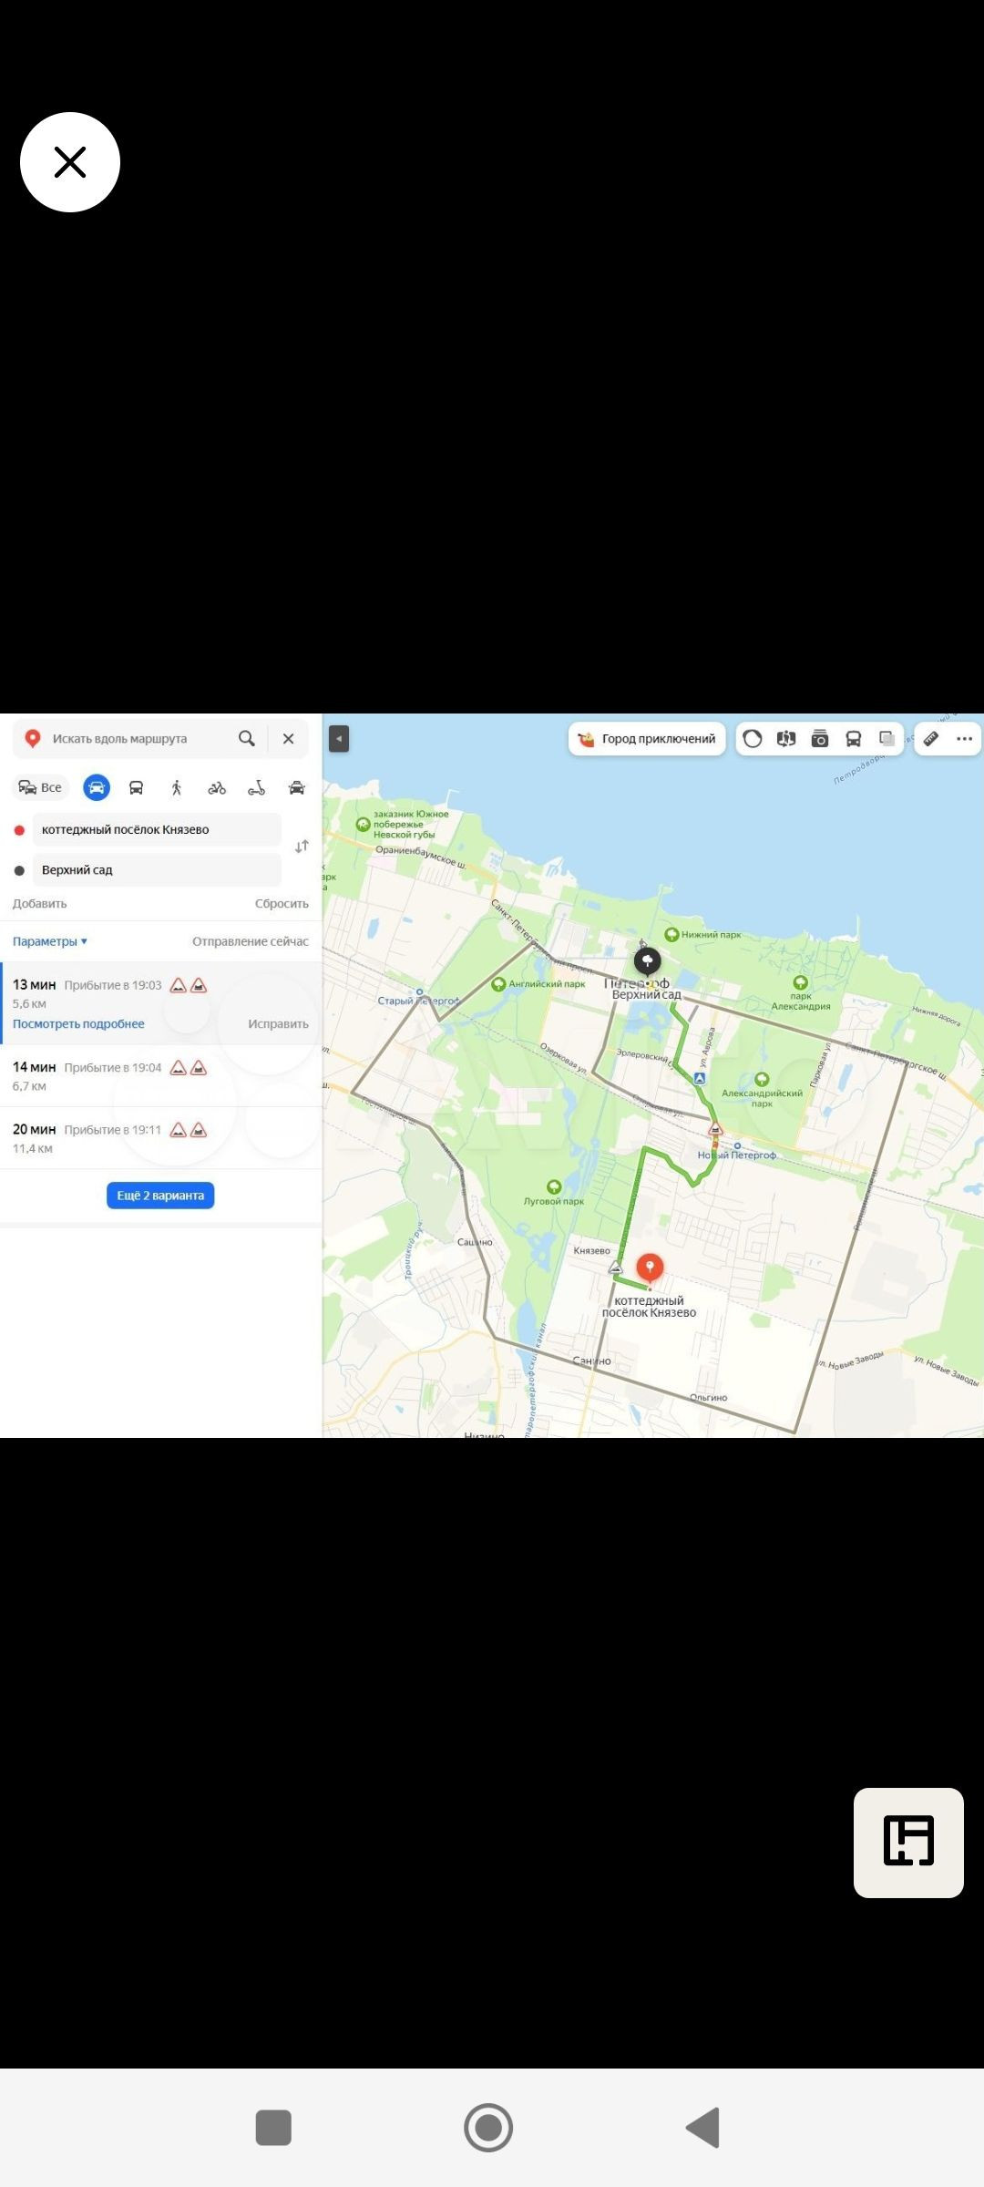Viewport: 984px width, 2187px height.
Task: Open 'Посмотреть подробнее' route details
Action: pos(78,1024)
